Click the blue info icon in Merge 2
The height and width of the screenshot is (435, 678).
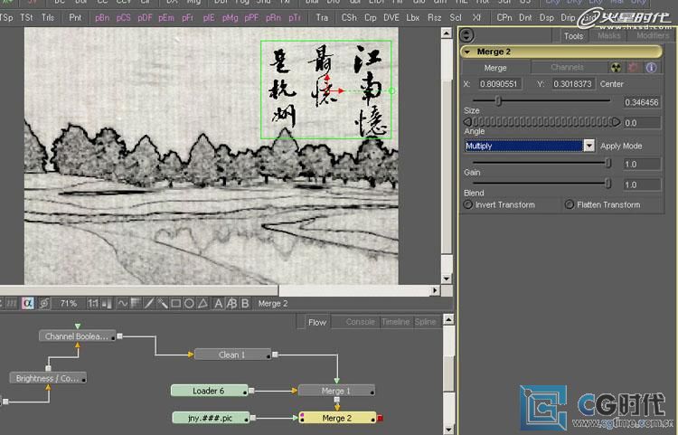pyautogui.click(x=651, y=68)
